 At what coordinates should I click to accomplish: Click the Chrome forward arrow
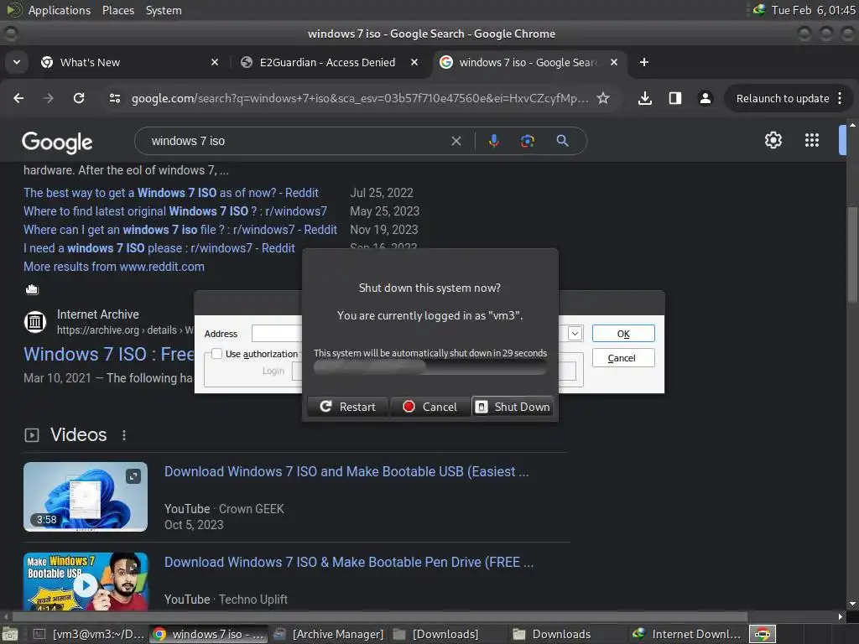pyautogui.click(x=49, y=98)
